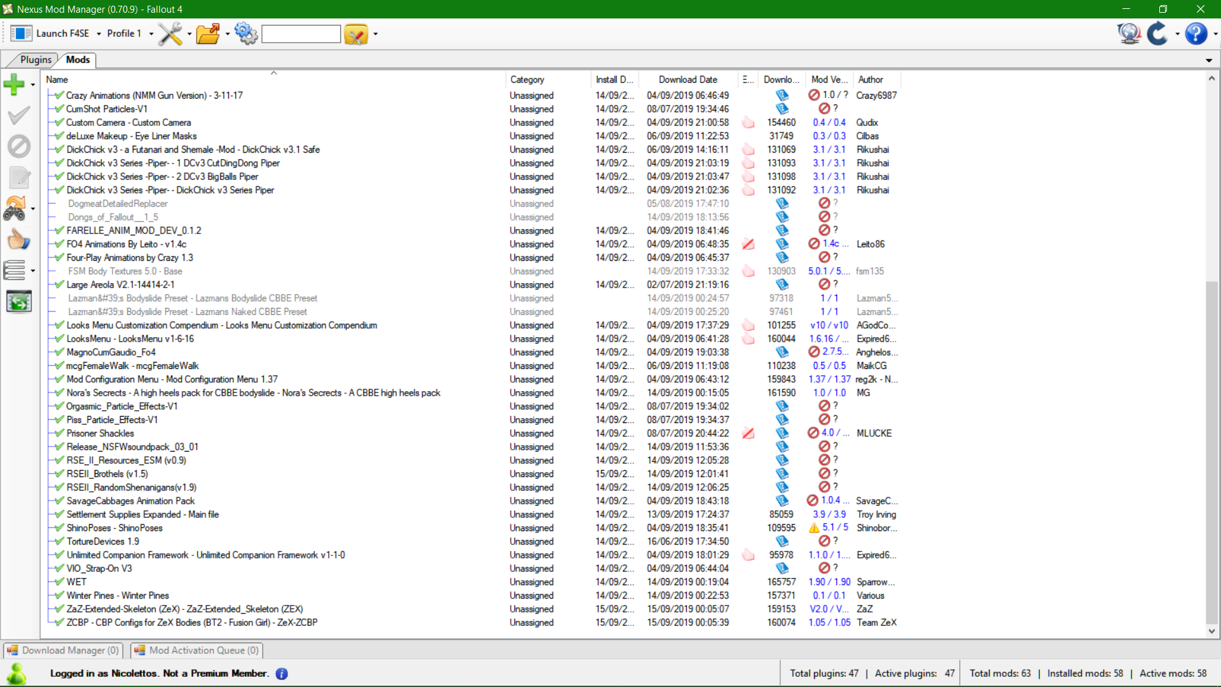The width and height of the screenshot is (1221, 687).
Task: Click Profile 1 button
Action: [x=124, y=34]
